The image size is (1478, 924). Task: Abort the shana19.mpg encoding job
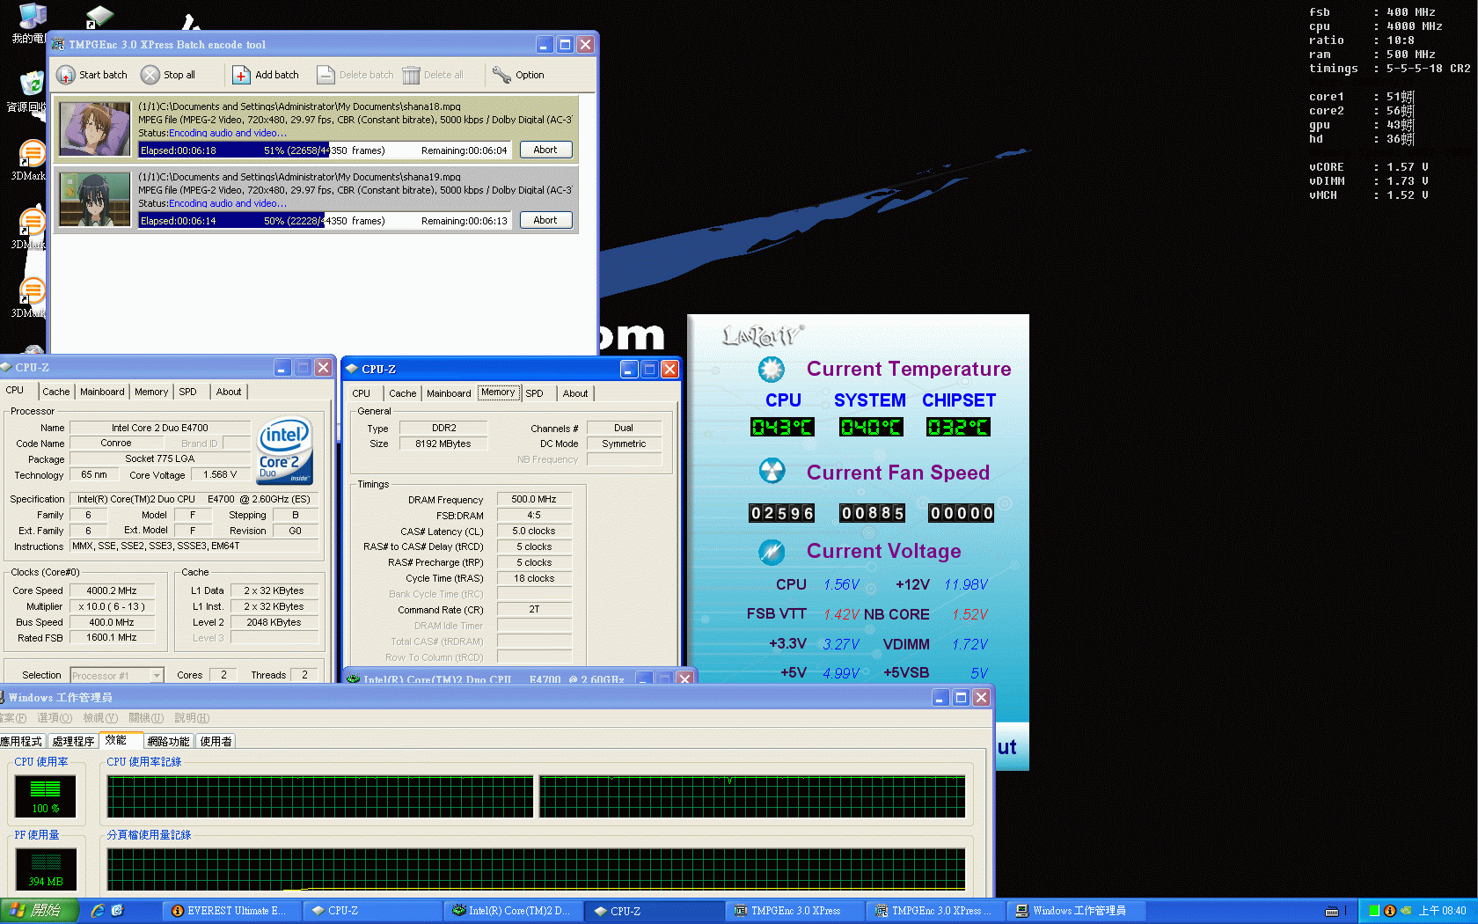point(545,220)
